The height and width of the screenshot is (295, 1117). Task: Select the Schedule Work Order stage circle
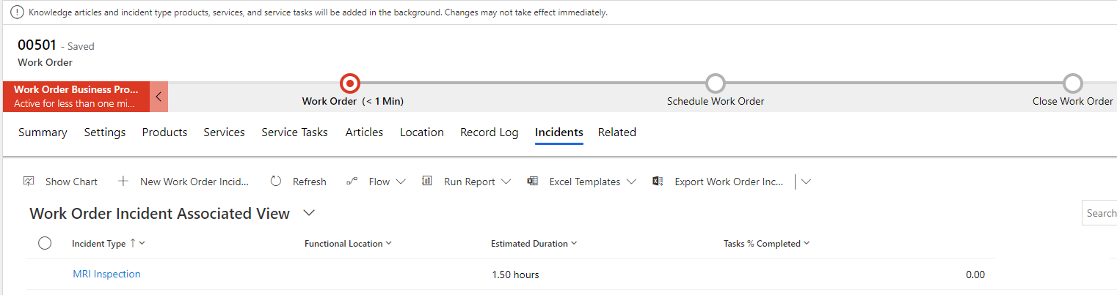pyautogui.click(x=715, y=83)
